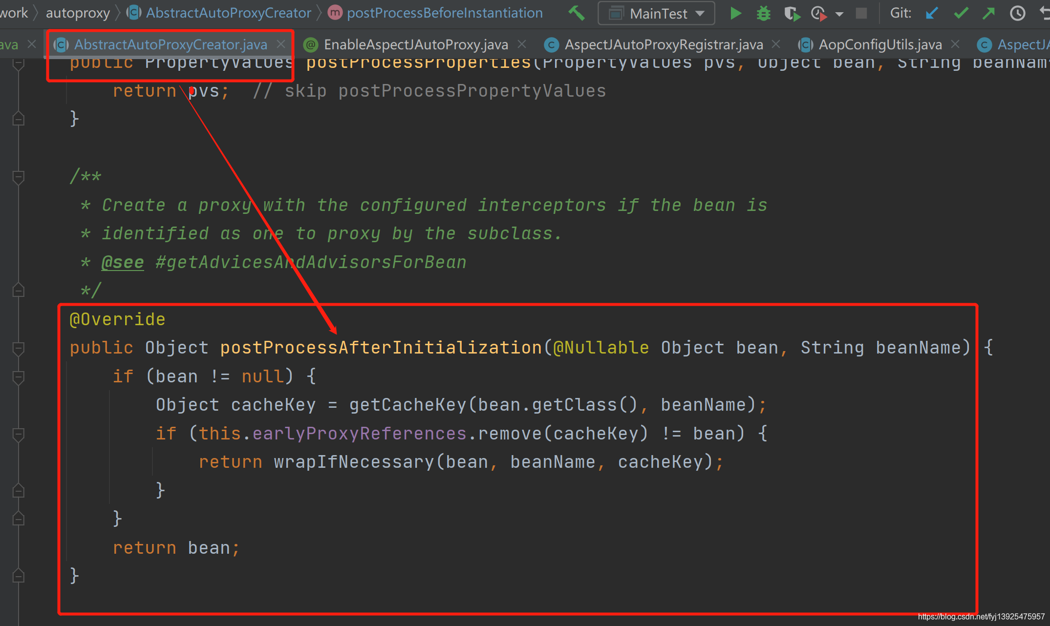Viewport: 1050px width, 626px height.
Task: Click EnableAspectJAutoProxy annotation file icon
Action: (311, 45)
